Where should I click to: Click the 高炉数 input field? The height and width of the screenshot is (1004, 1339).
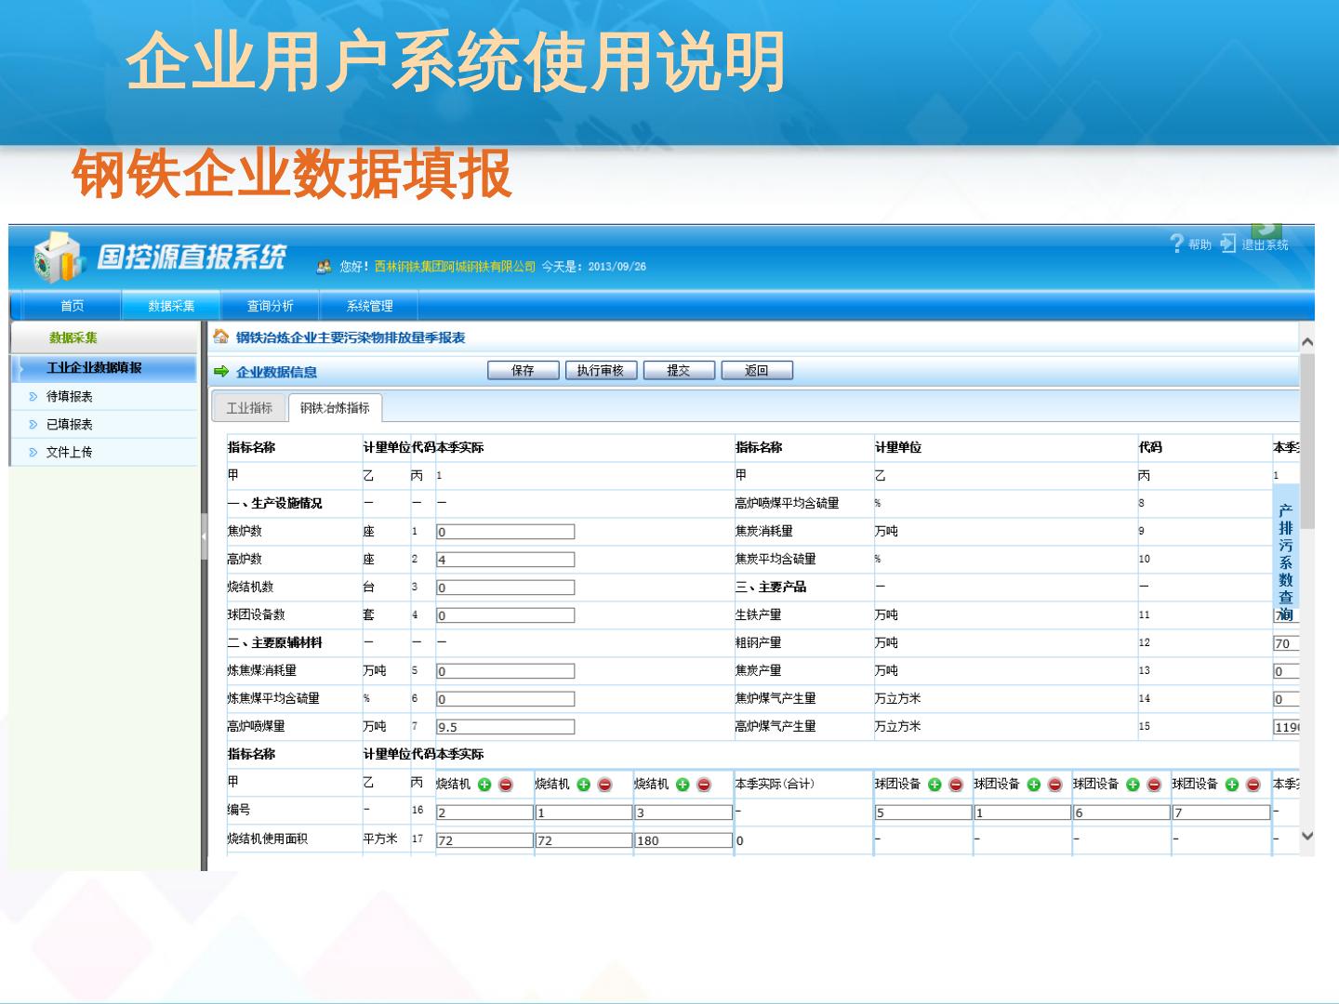(x=505, y=560)
